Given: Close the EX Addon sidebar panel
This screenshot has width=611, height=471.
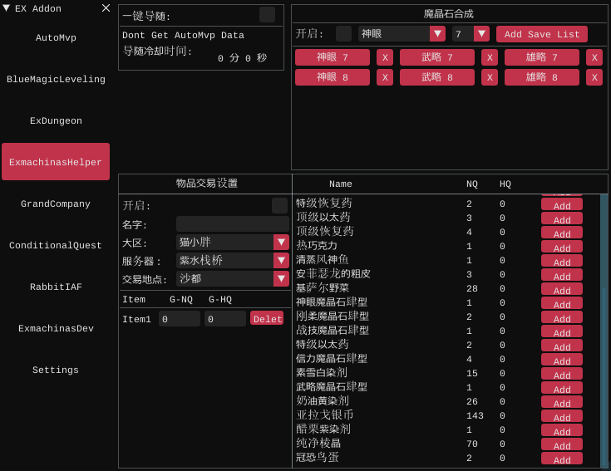Looking at the screenshot, I should 106,8.
